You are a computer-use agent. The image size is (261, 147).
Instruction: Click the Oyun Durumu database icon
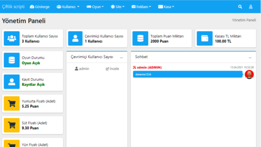pyautogui.click(x=12, y=60)
